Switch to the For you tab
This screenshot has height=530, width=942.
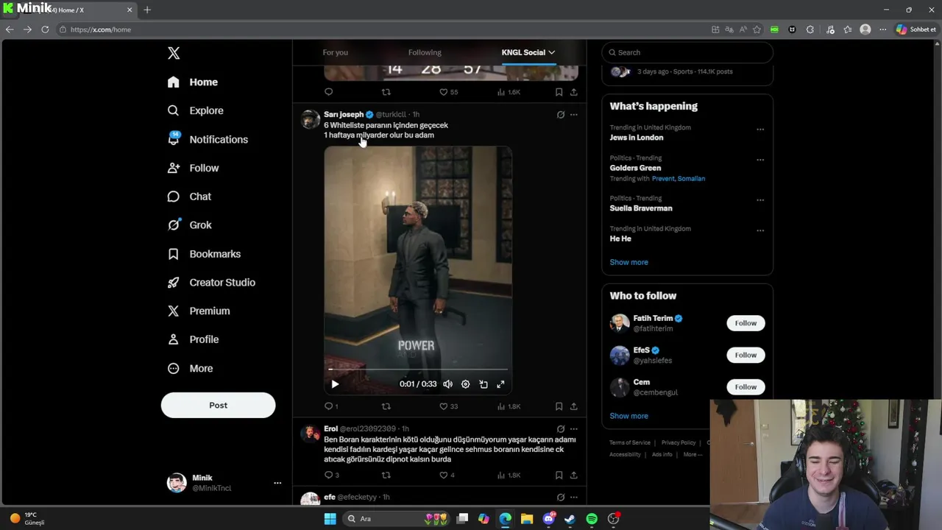tap(335, 52)
